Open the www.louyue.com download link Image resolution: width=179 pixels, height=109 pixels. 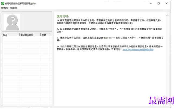[x=138, y=49]
